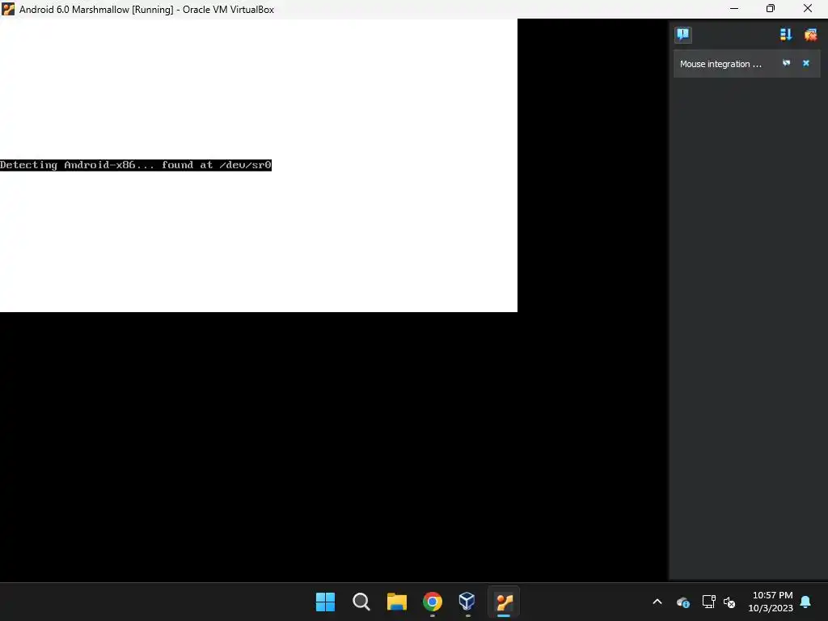
Task: Select the running Android VM taskbar icon
Action: coord(504,602)
